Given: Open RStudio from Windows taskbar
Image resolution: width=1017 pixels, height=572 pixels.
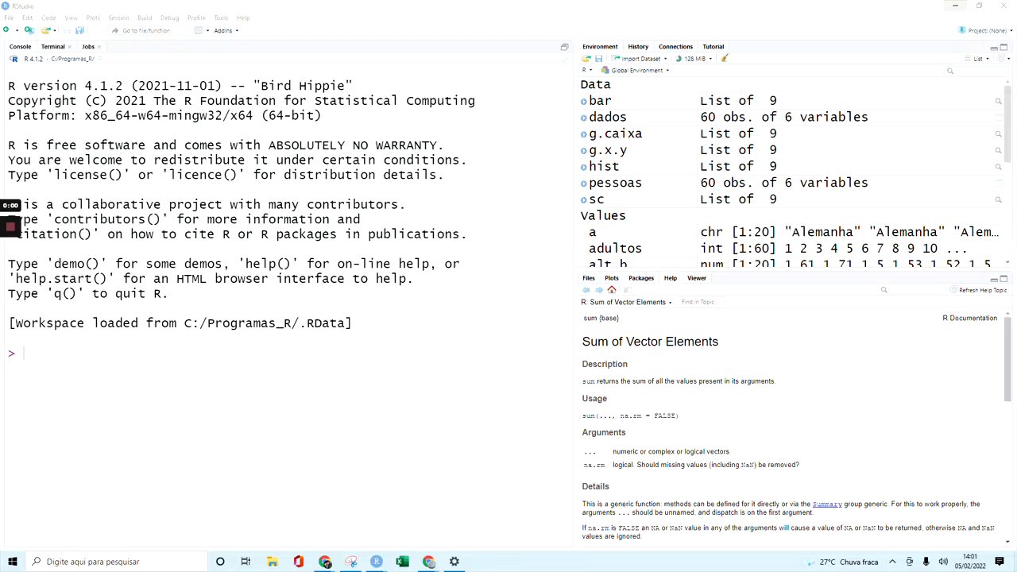Looking at the screenshot, I should (377, 562).
